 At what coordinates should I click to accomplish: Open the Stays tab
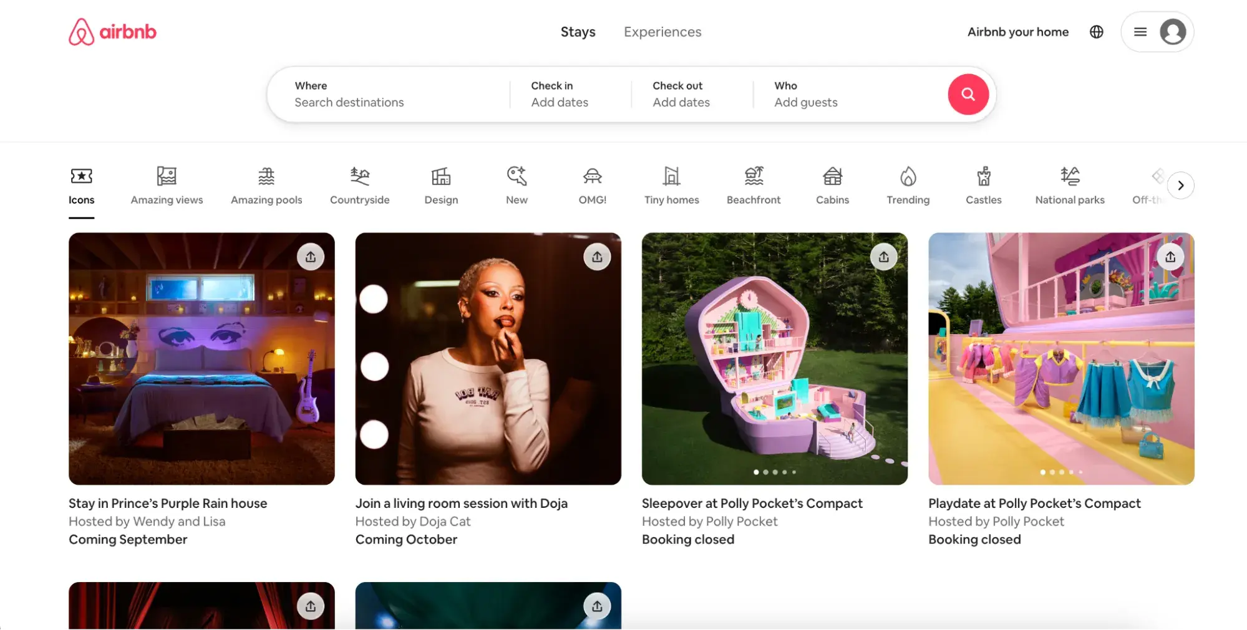(578, 32)
